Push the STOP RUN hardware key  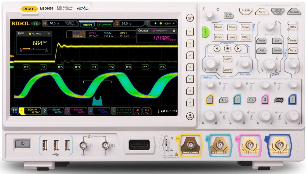[278, 11]
